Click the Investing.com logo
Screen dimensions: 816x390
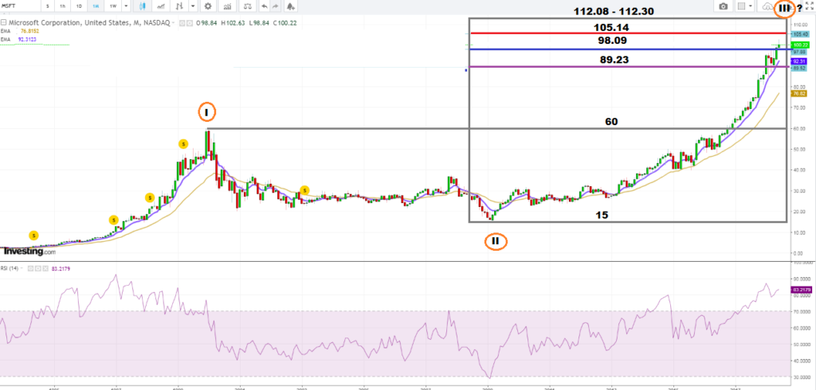point(29,252)
